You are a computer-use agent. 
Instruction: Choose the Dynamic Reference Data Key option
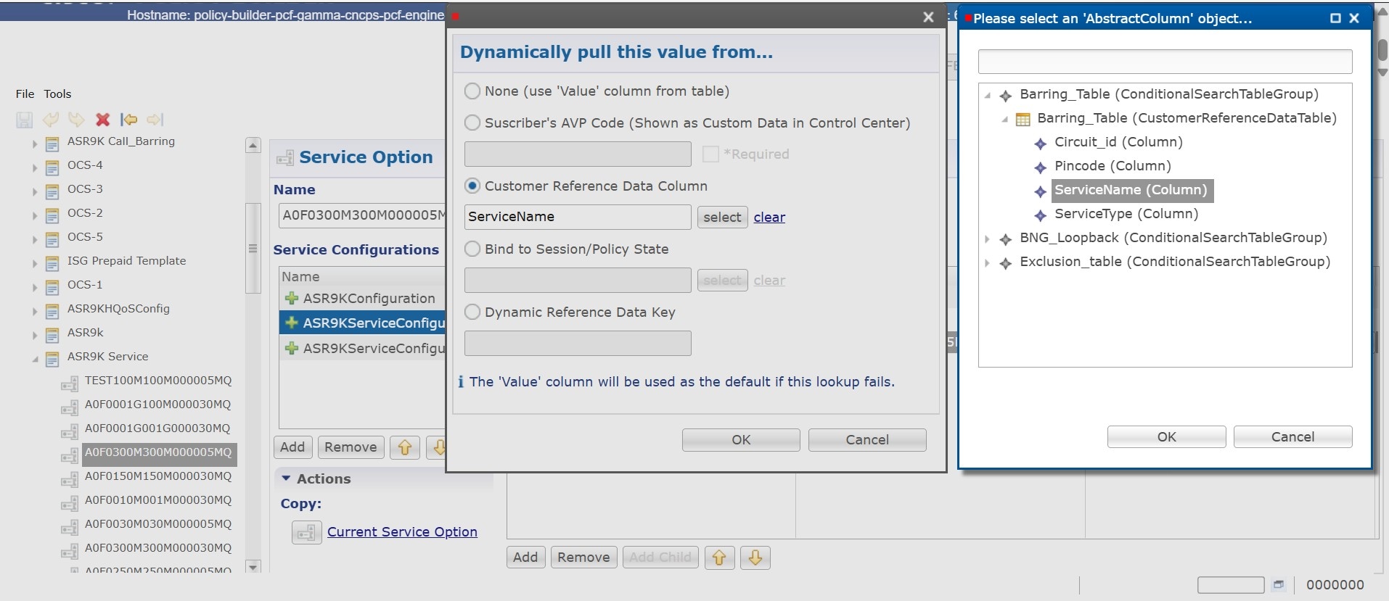click(472, 312)
